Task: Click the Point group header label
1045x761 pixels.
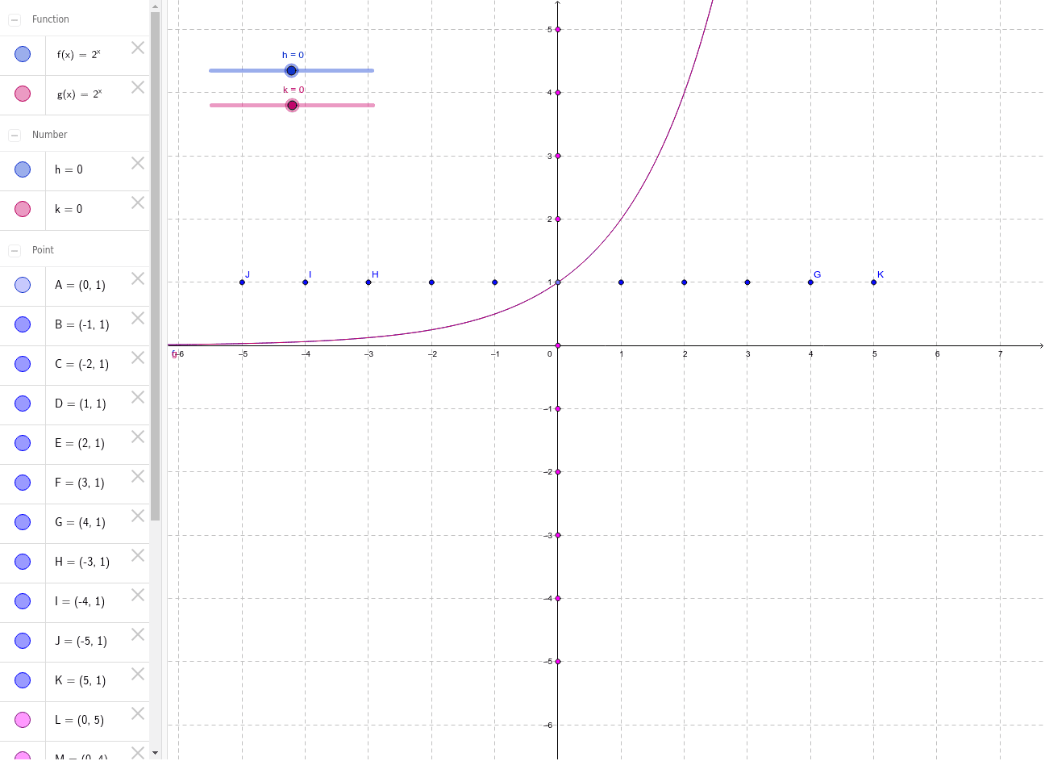Action: point(43,250)
